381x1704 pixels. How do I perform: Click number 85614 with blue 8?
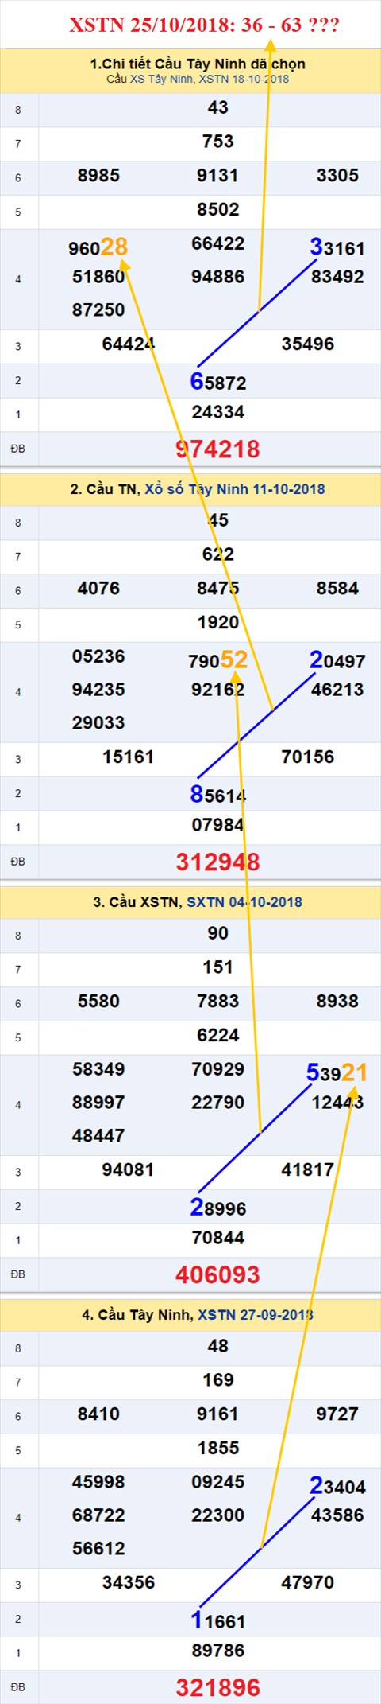[217, 795]
